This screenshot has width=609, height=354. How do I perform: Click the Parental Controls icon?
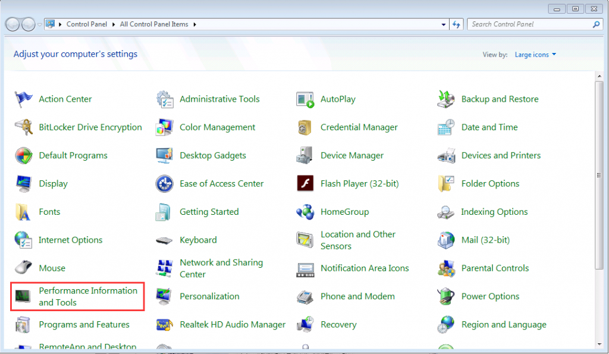[446, 268]
